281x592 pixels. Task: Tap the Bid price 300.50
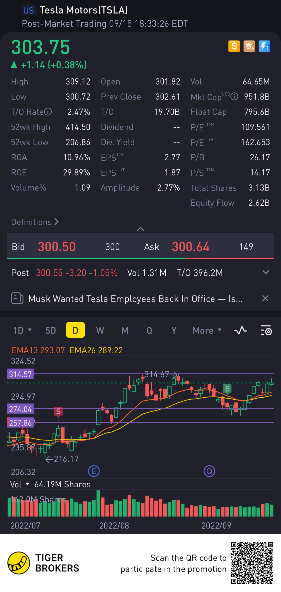point(57,247)
